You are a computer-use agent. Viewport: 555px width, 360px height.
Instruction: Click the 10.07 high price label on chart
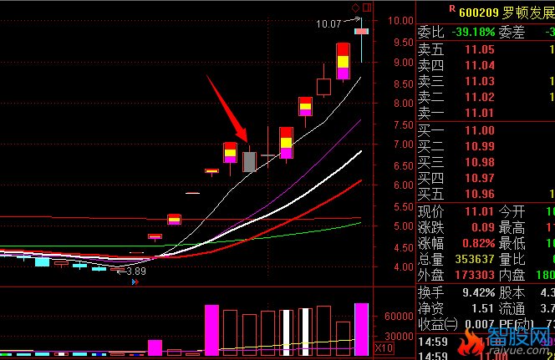[328, 24]
